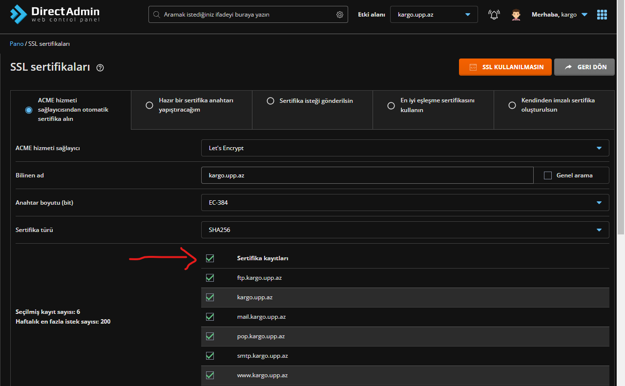The width and height of the screenshot is (625, 386).
Task: Select Kendinden imzalı sertifika oluşturulsun option
Action: coord(512,105)
